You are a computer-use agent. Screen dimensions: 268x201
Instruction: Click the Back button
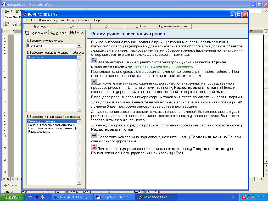(74, 26)
